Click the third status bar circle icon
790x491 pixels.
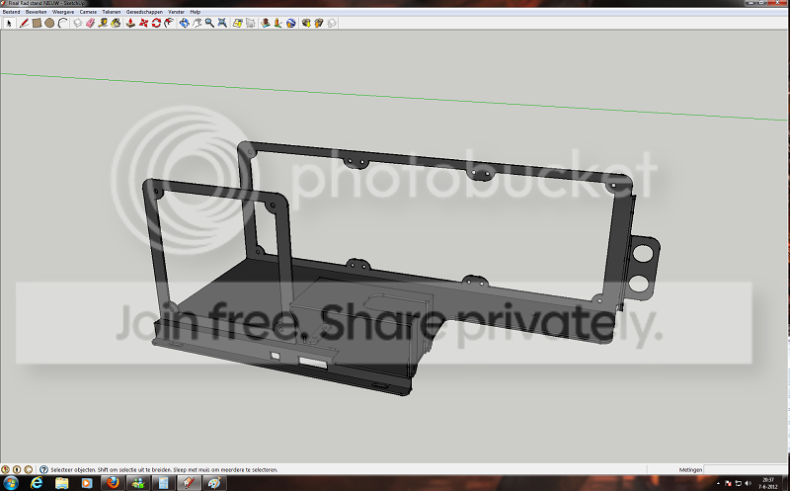pyautogui.click(x=29, y=469)
